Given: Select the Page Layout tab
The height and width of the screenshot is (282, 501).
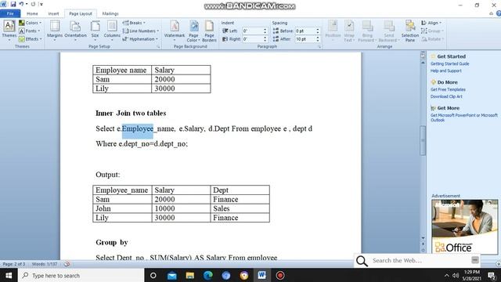Looking at the screenshot, I should pos(81,14).
